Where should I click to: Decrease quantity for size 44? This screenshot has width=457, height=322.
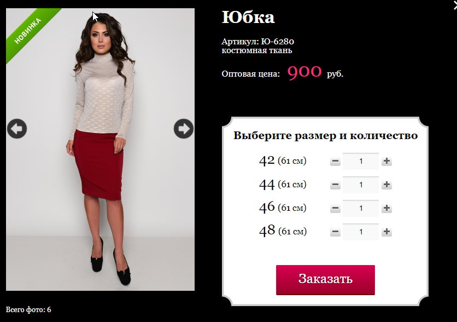pyautogui.click(x=335, y=185)
